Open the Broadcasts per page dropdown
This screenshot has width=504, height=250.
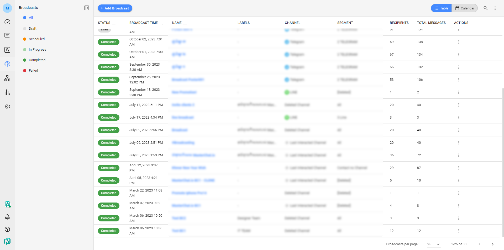click(433, 244)
